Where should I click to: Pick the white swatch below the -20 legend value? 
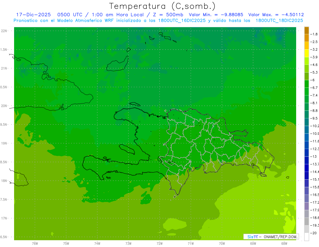coord(307,237)
